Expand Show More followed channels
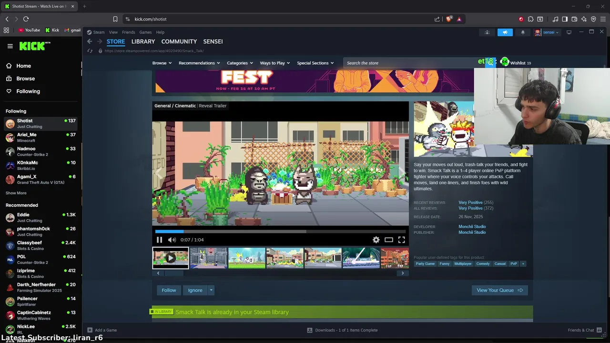The height and width of the screenshot is (343, 610). [x=16, y=193]
